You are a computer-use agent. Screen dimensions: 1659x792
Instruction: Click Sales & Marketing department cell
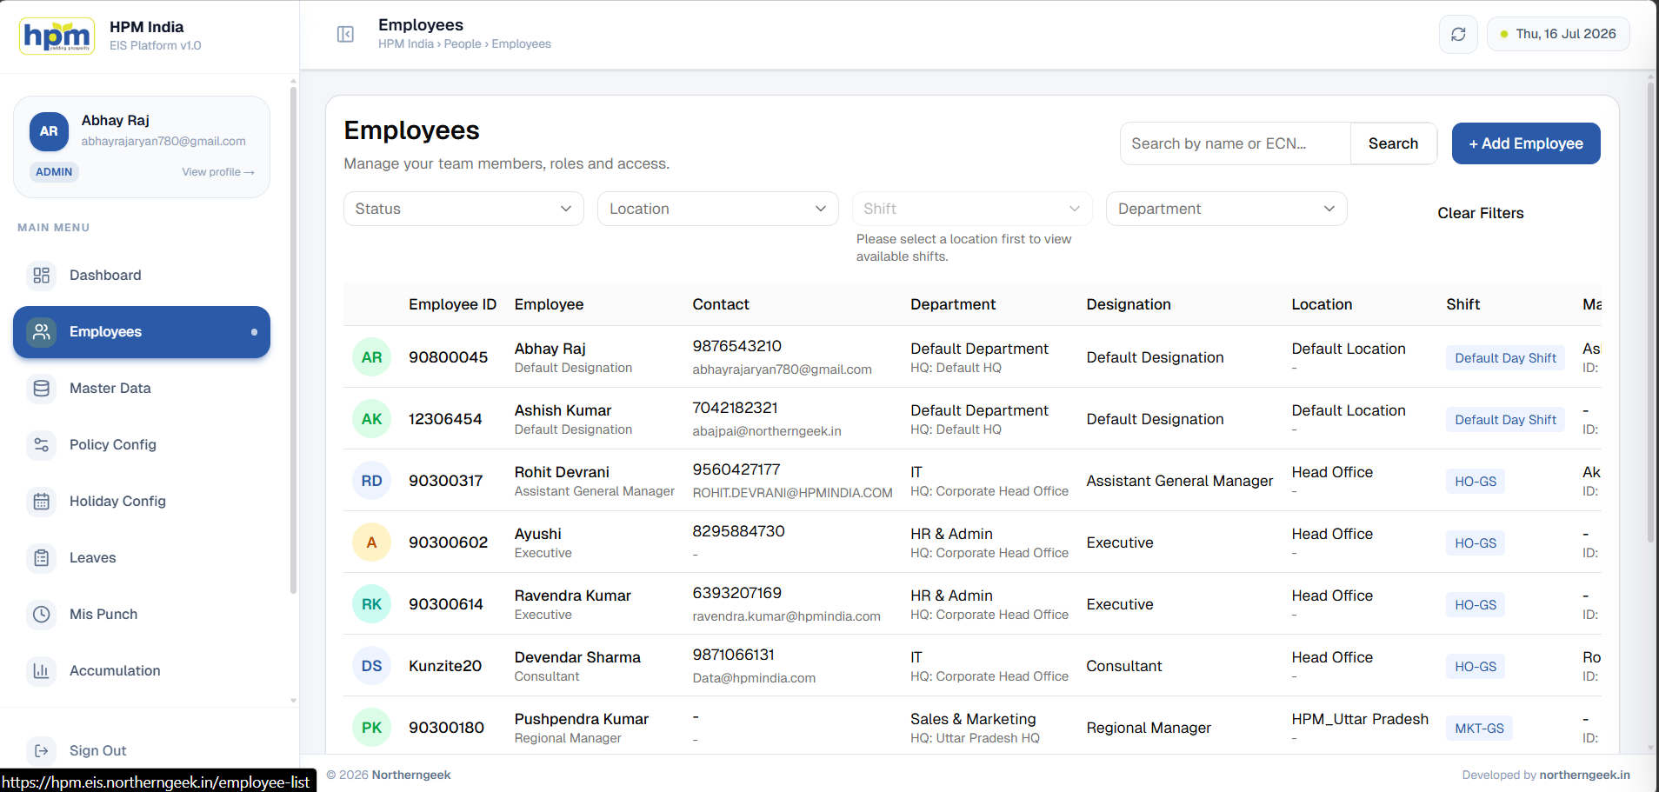[x=973, y=719]
